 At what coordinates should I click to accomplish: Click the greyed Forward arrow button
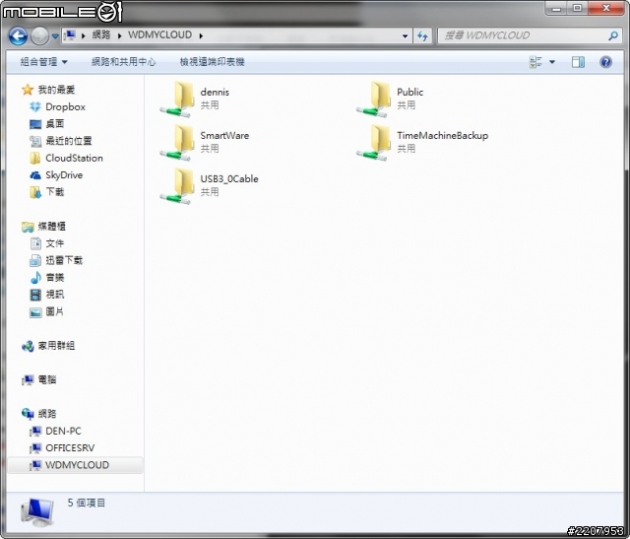(x=39, y=36)
